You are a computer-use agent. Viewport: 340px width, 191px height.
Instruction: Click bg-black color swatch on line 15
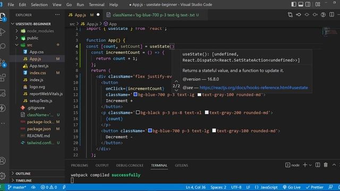point(138,112)
